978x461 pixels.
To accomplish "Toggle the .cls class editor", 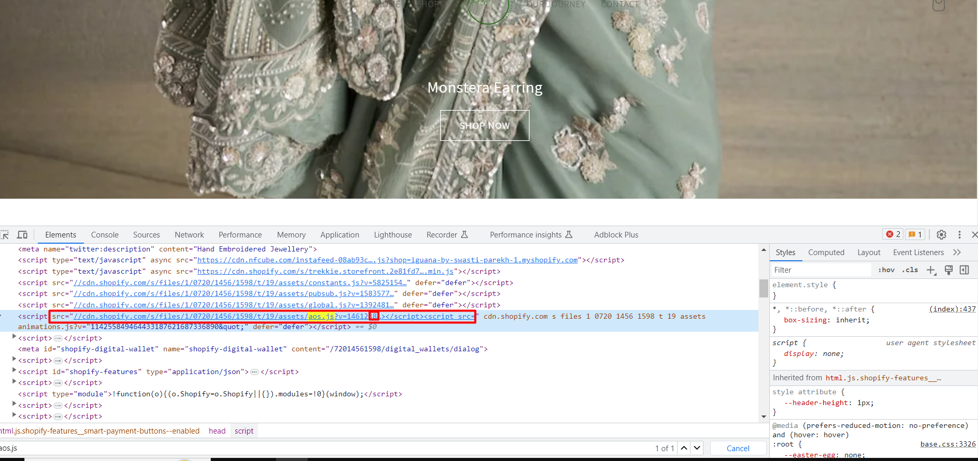I will pyautogui.click(x=910, y=270).
